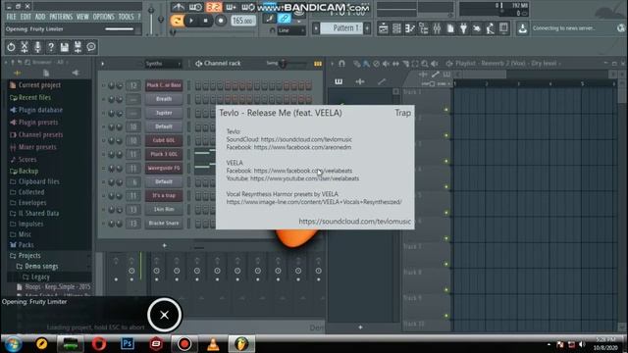Image resolution: width=628 pixels, height=353 pixels.
Task: Click the close X circle overlay icon
Action: 164,315
